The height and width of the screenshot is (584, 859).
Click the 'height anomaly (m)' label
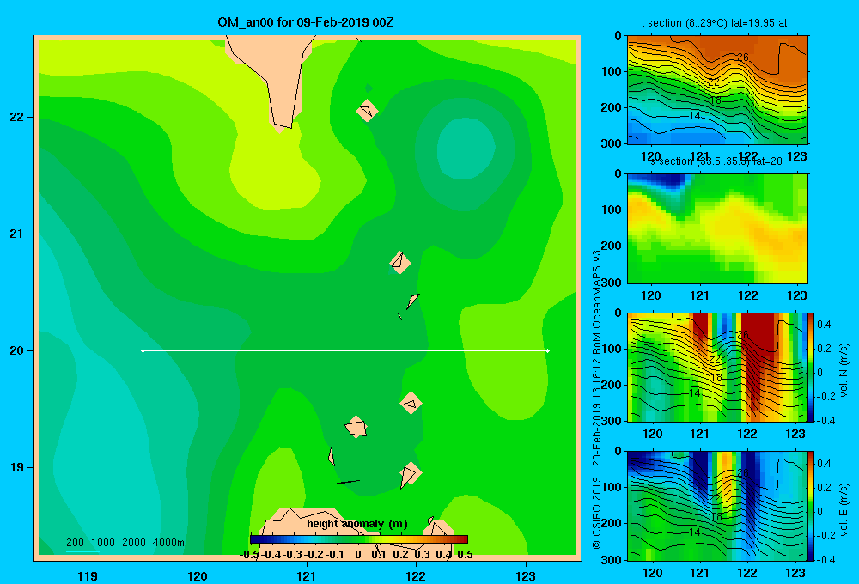click(x=357, y=524)
